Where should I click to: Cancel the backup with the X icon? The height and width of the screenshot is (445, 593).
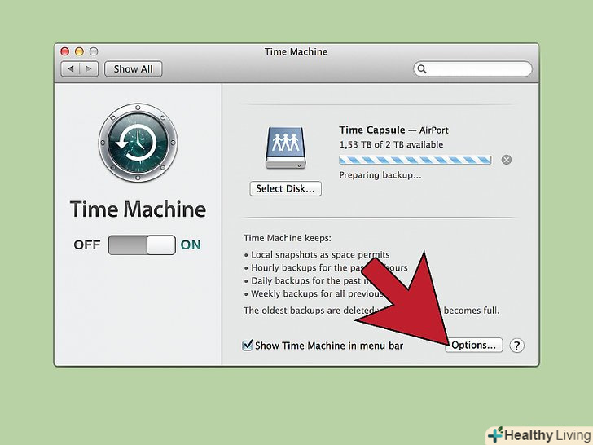coord(507,160)
